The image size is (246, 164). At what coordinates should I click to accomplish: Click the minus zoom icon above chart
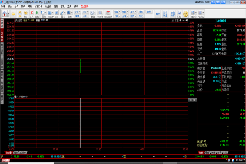click(x=184, y=20)
